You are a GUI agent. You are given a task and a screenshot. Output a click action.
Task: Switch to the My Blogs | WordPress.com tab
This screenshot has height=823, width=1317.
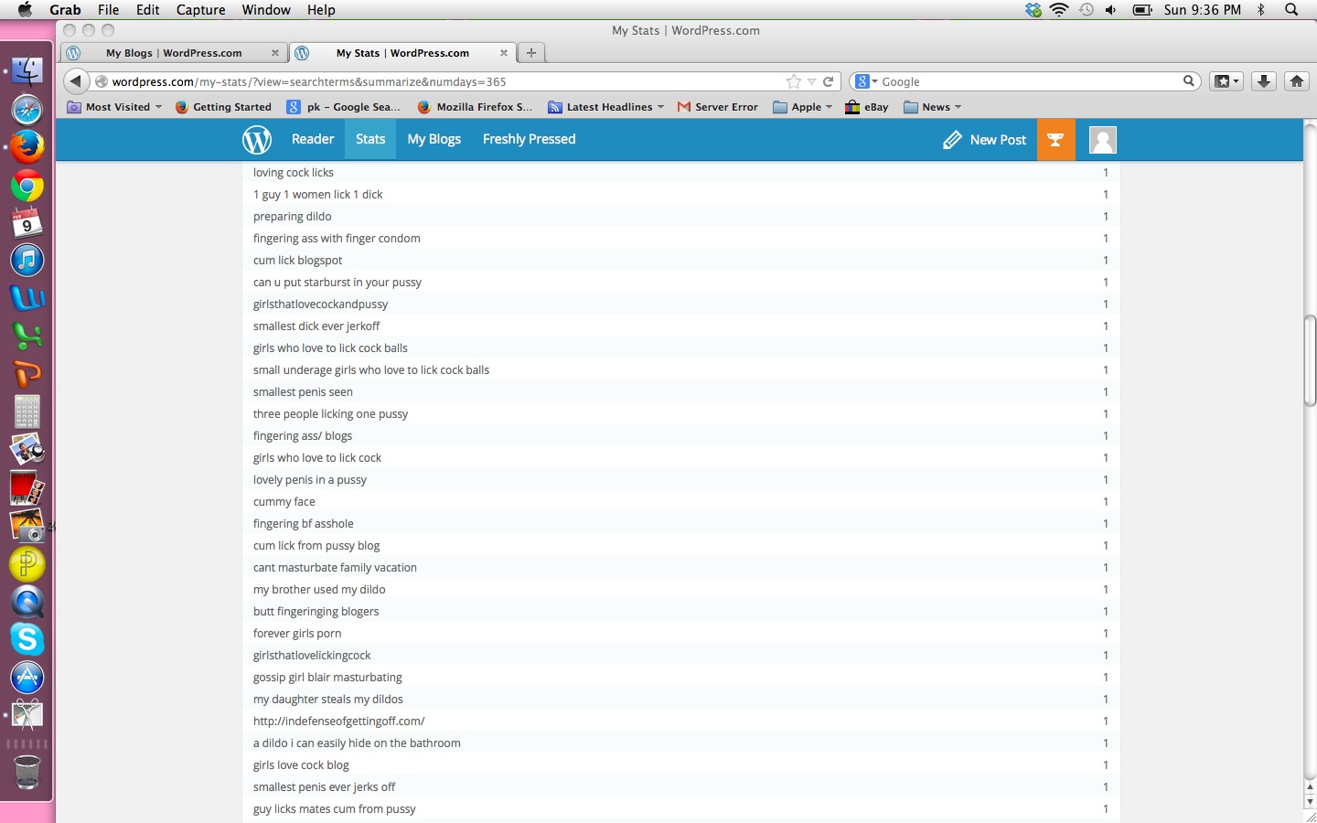[174, 53]
